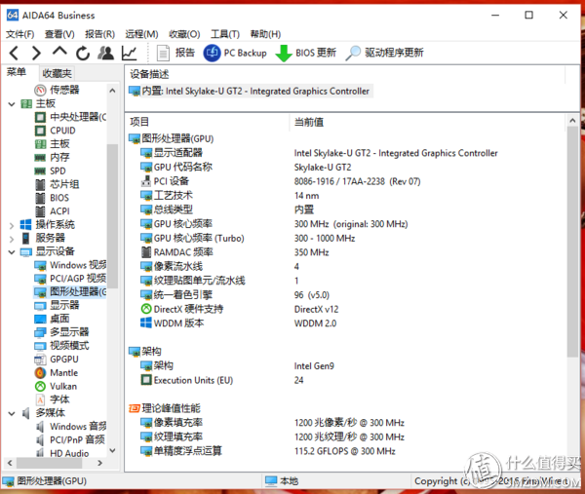Open the 工具(T) menu

pyautogui.click(x=225, y=33)
